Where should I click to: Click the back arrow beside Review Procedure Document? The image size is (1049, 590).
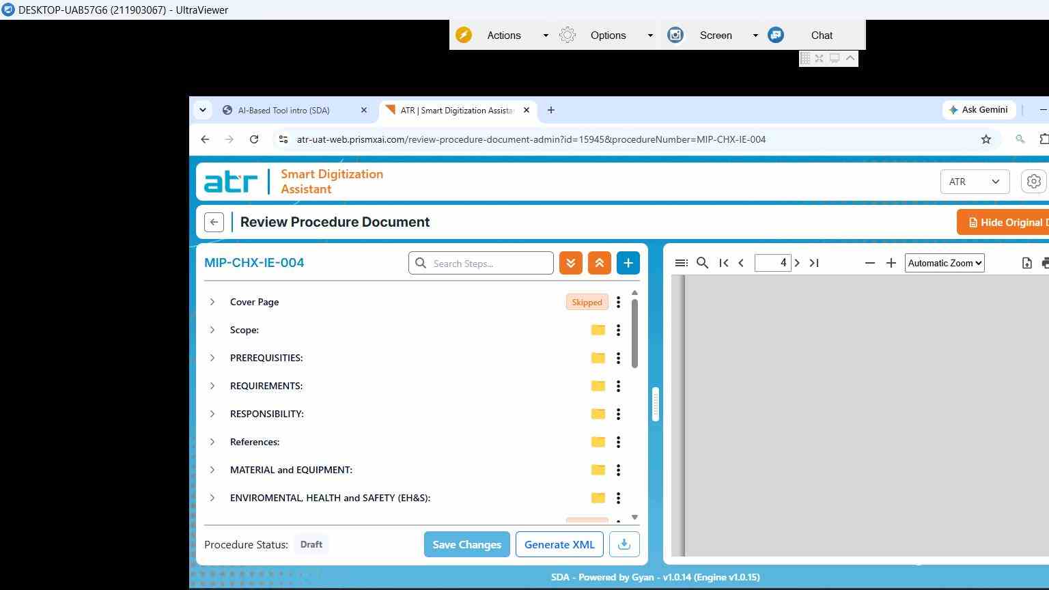click(214, 222)
